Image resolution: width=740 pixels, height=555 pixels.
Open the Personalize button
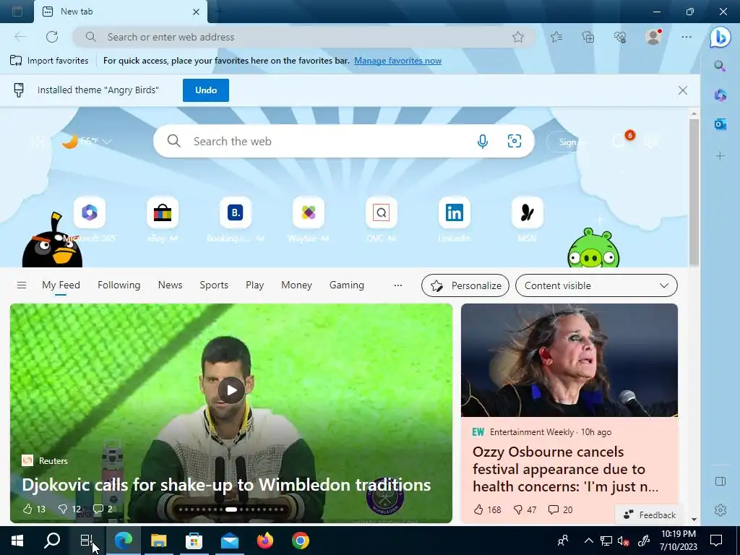click(x=465, y=285)
